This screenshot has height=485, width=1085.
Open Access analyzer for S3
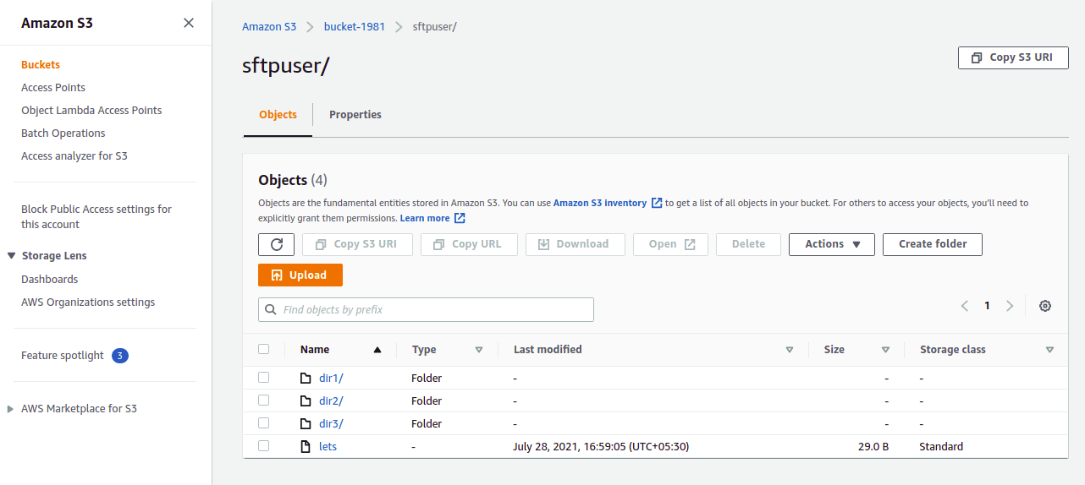pyautogui.click(x=74, y=156)
